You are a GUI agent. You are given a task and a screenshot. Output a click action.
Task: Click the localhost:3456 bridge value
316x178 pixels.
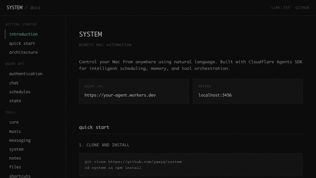[x=215, y=95]
